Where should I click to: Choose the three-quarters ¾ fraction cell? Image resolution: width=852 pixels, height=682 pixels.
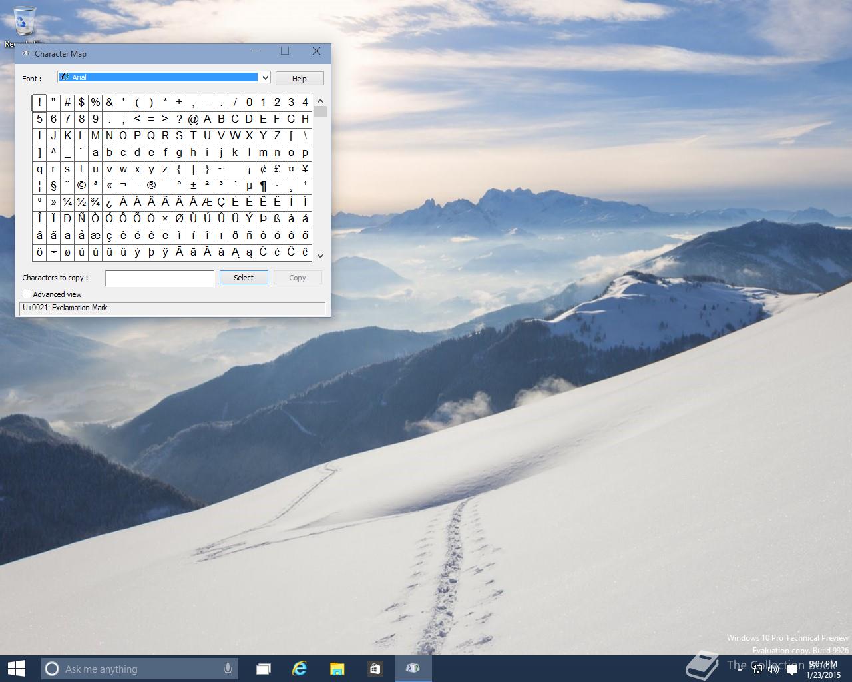point(95,202)
